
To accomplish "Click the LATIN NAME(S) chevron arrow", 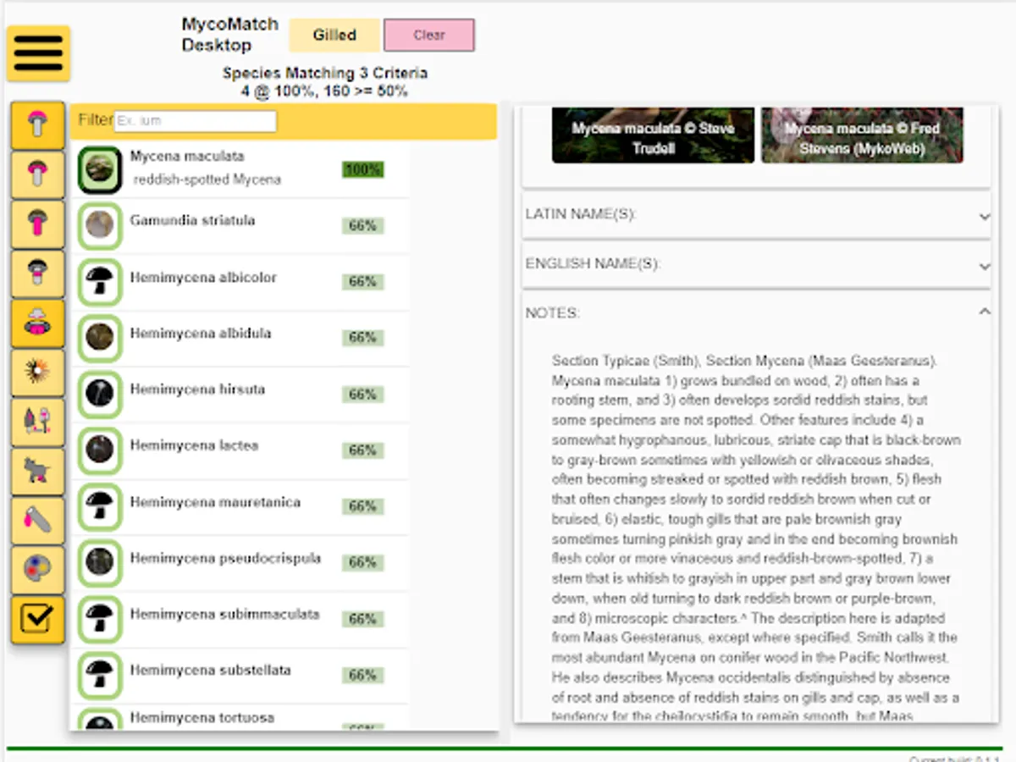I will coord(984,217).
